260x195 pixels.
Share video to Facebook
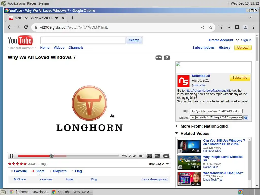tap(46, 180)
